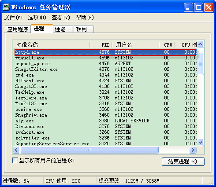Click the horizontal scrollbar left arrow
The width and height of the screenshot is (216, 187).
(16, 150)
